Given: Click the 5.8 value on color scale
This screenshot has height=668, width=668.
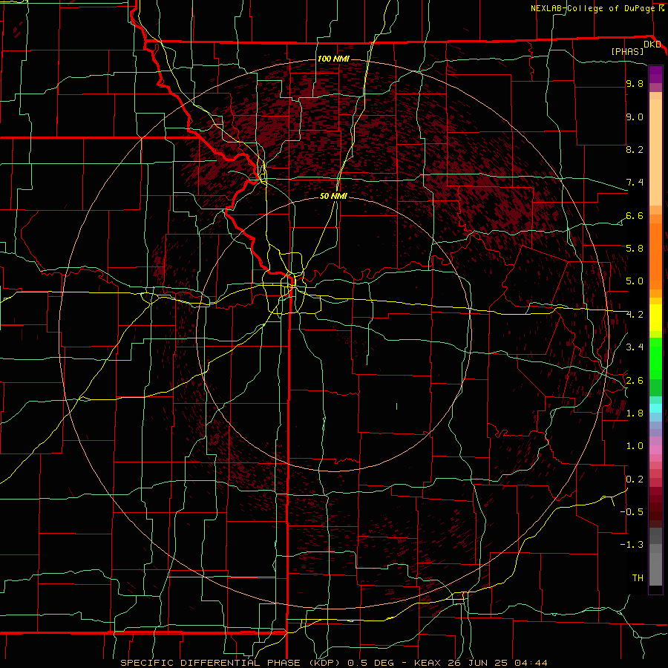Looking at the screenshot, I should click(x=635, y=249).
